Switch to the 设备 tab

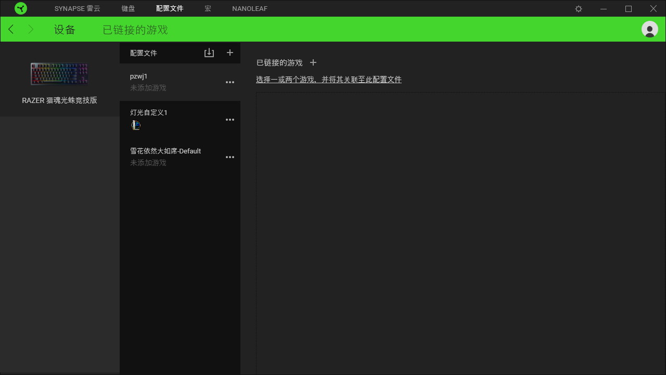point(64,30)
